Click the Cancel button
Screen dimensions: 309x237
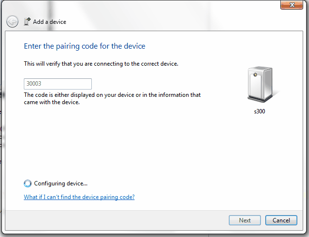click(281, 220)
